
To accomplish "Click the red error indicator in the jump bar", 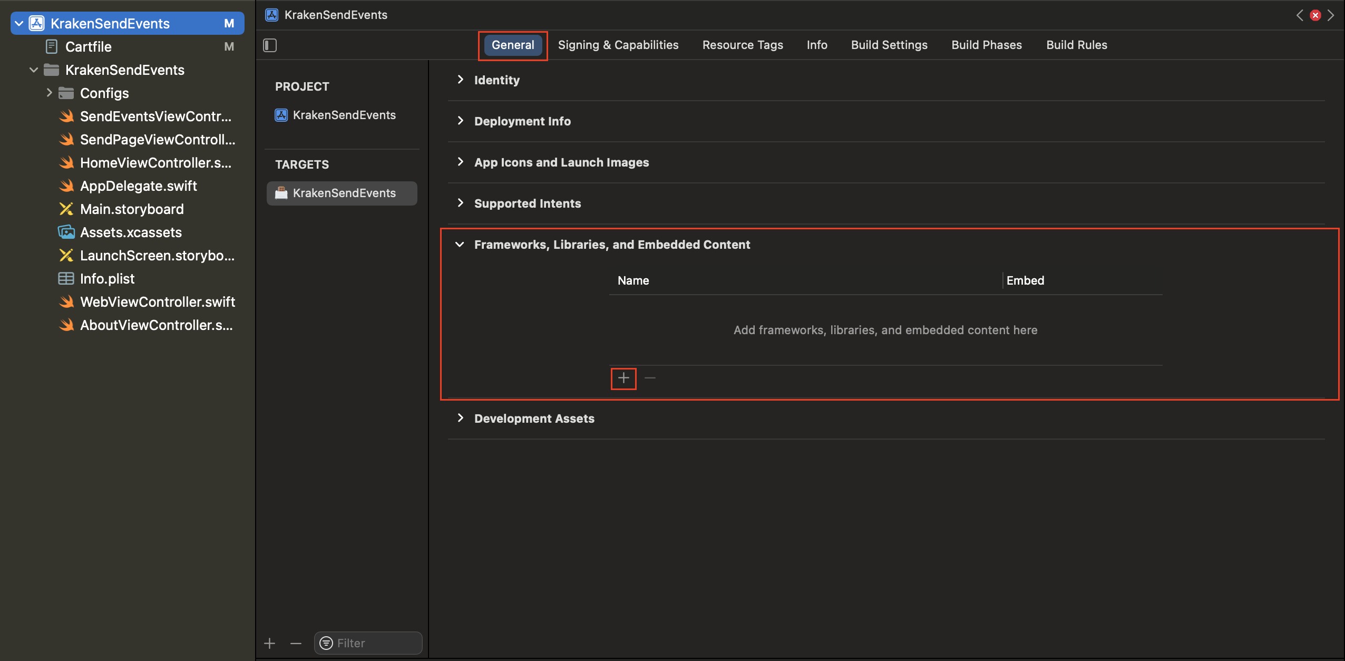I will 1315,15.
